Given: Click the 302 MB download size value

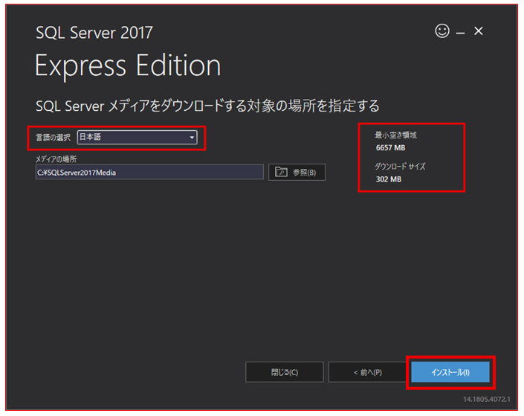Looking at the screenshot, I should [388, 179].
